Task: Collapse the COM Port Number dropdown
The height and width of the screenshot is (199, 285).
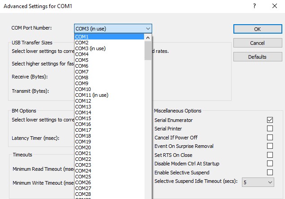Action: (148, 28)
